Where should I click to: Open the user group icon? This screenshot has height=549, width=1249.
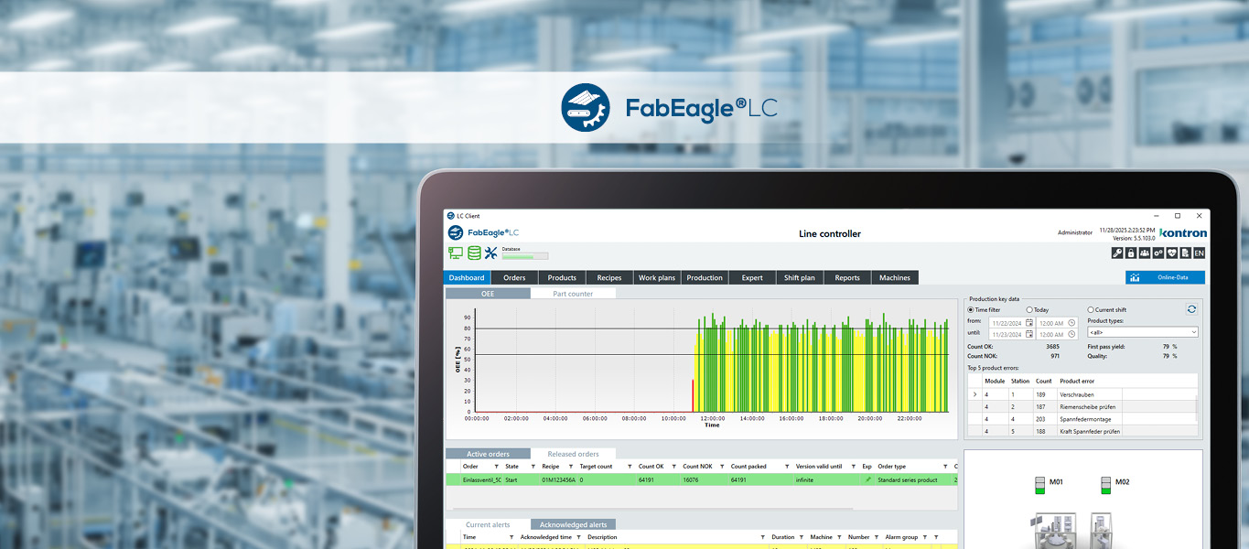click(1145, 253)
